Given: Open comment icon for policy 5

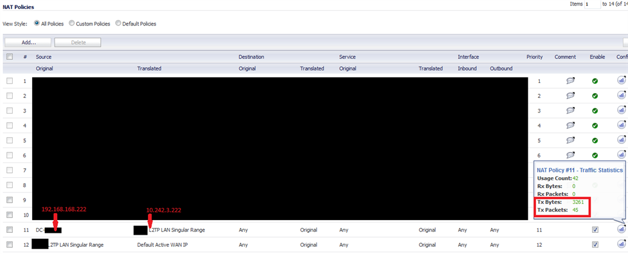Looking at the screenshot, I should [x=571, y=140].
